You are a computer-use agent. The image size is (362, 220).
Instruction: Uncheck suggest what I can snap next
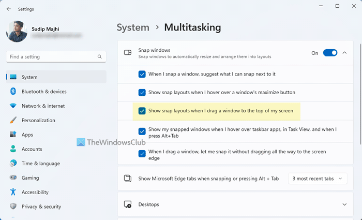coord(142,74)
